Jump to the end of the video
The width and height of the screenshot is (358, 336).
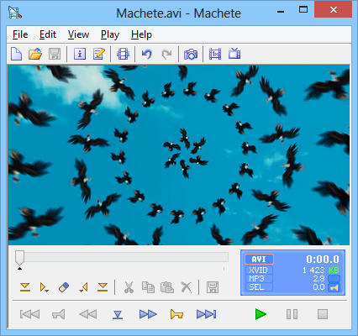207,314
